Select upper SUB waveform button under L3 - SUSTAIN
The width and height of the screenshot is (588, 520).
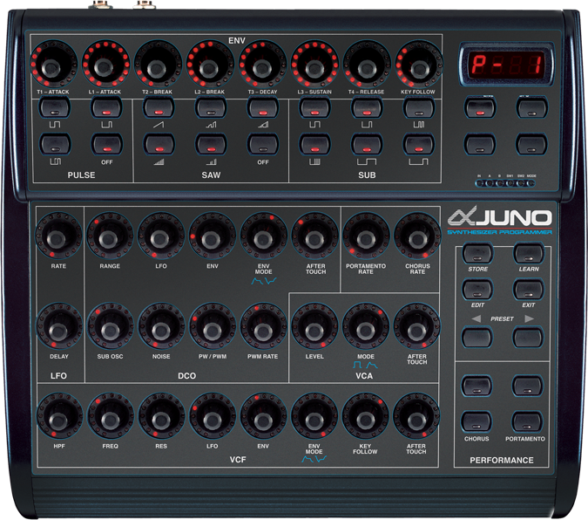(314, 108)
